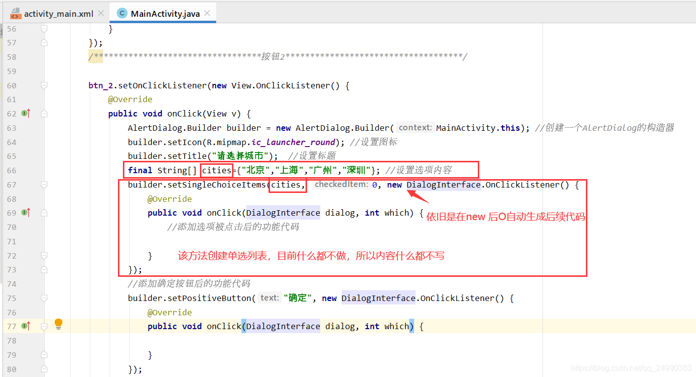This screenshot has height=377, width=696.
Task: Click line number 66 in the gutter
Action: (x=11, y=170)
